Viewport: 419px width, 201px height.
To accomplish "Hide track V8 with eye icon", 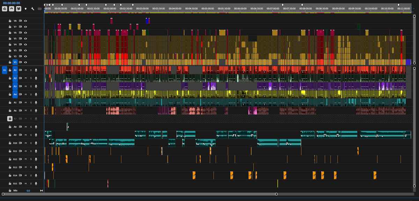I will (x=25, y=21).
